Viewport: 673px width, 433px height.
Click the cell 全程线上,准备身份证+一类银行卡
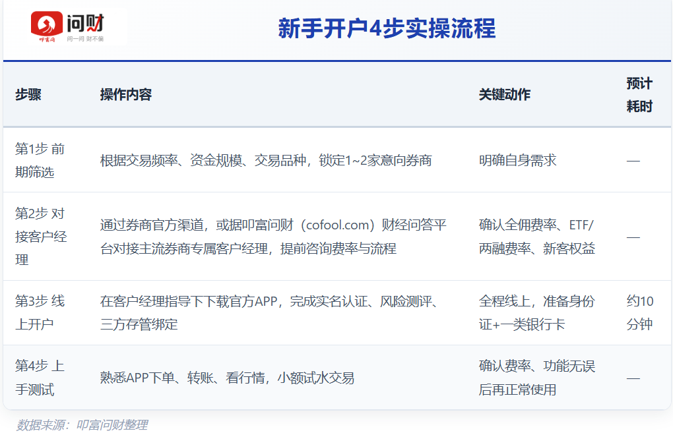537,312
